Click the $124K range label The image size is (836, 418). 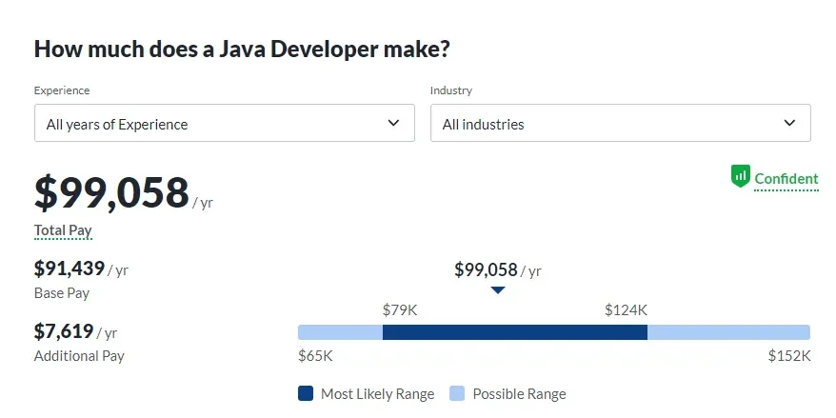tap(626, 309)
